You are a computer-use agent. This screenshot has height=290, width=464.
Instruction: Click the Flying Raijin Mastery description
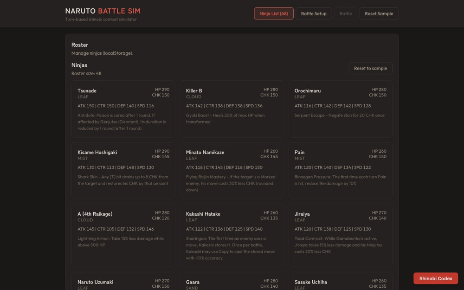coord(231,183)
